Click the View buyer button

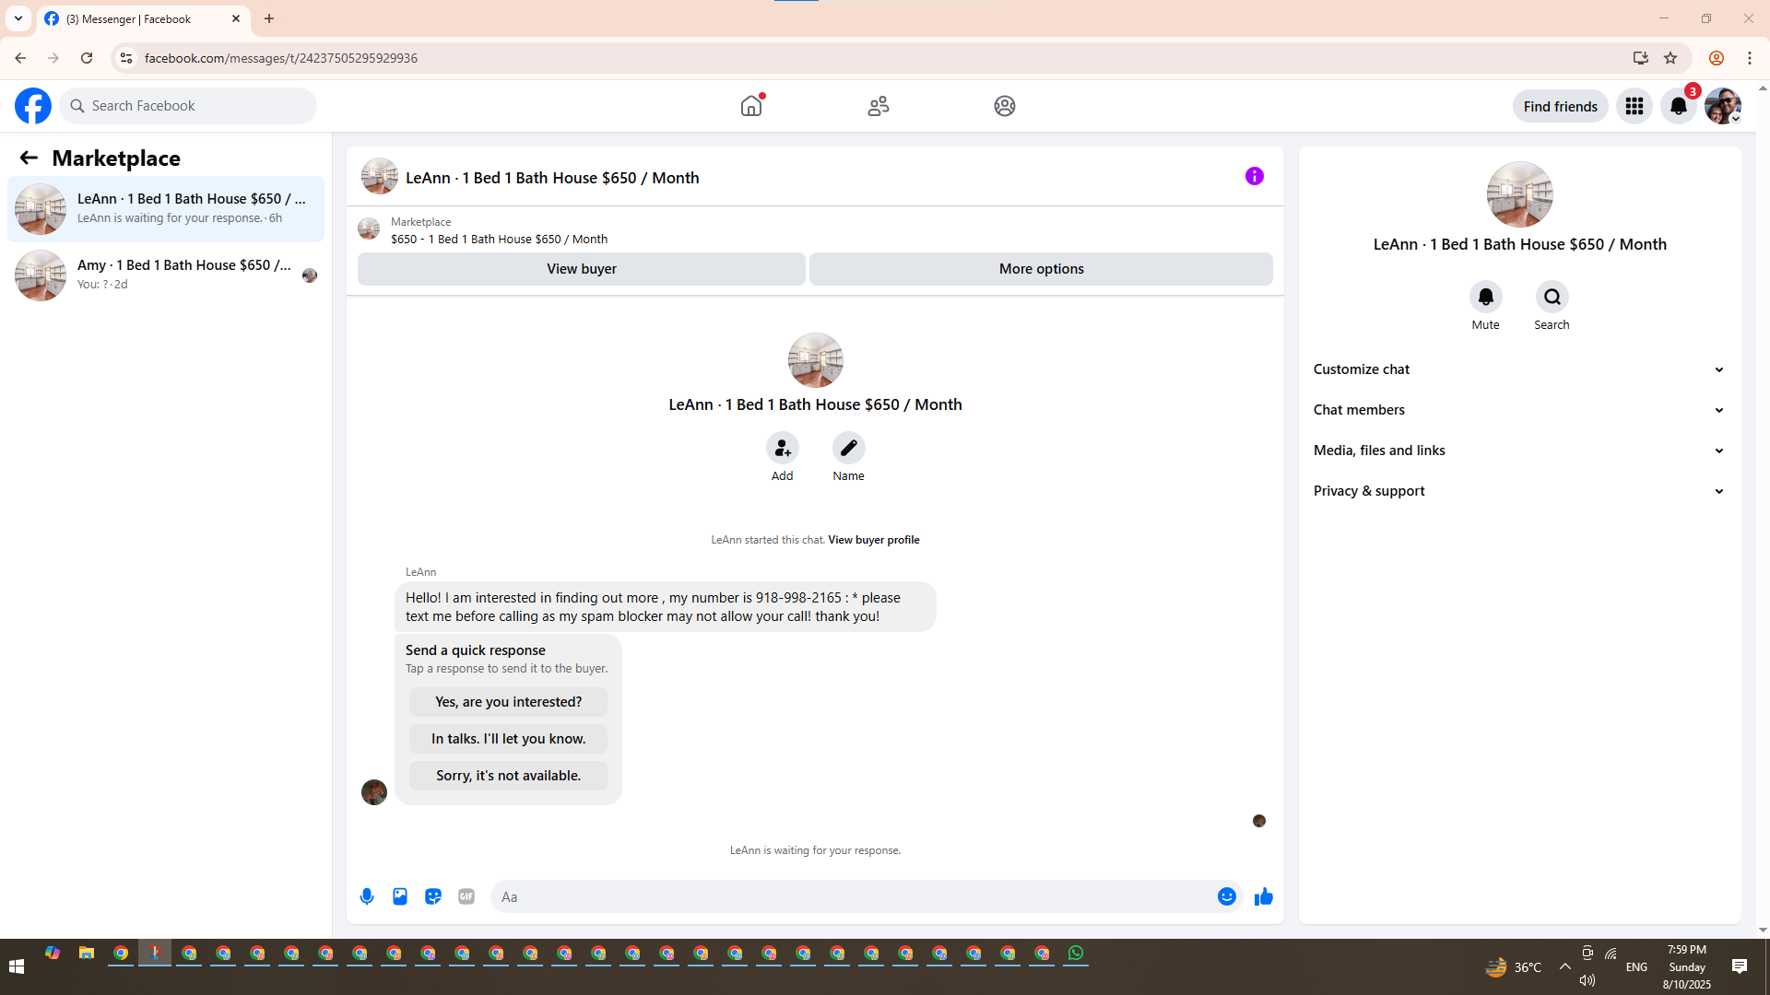[581, 269]
